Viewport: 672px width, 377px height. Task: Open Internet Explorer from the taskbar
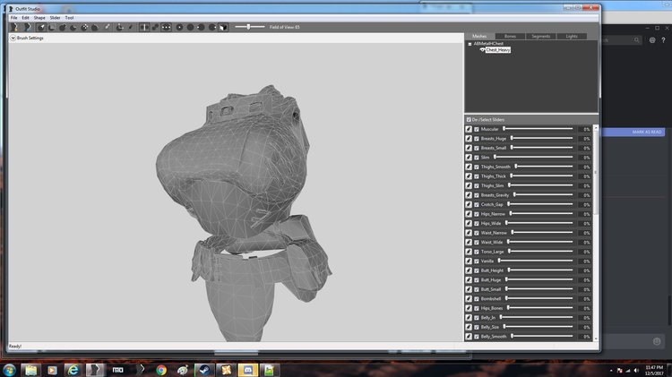coord(73,370)
